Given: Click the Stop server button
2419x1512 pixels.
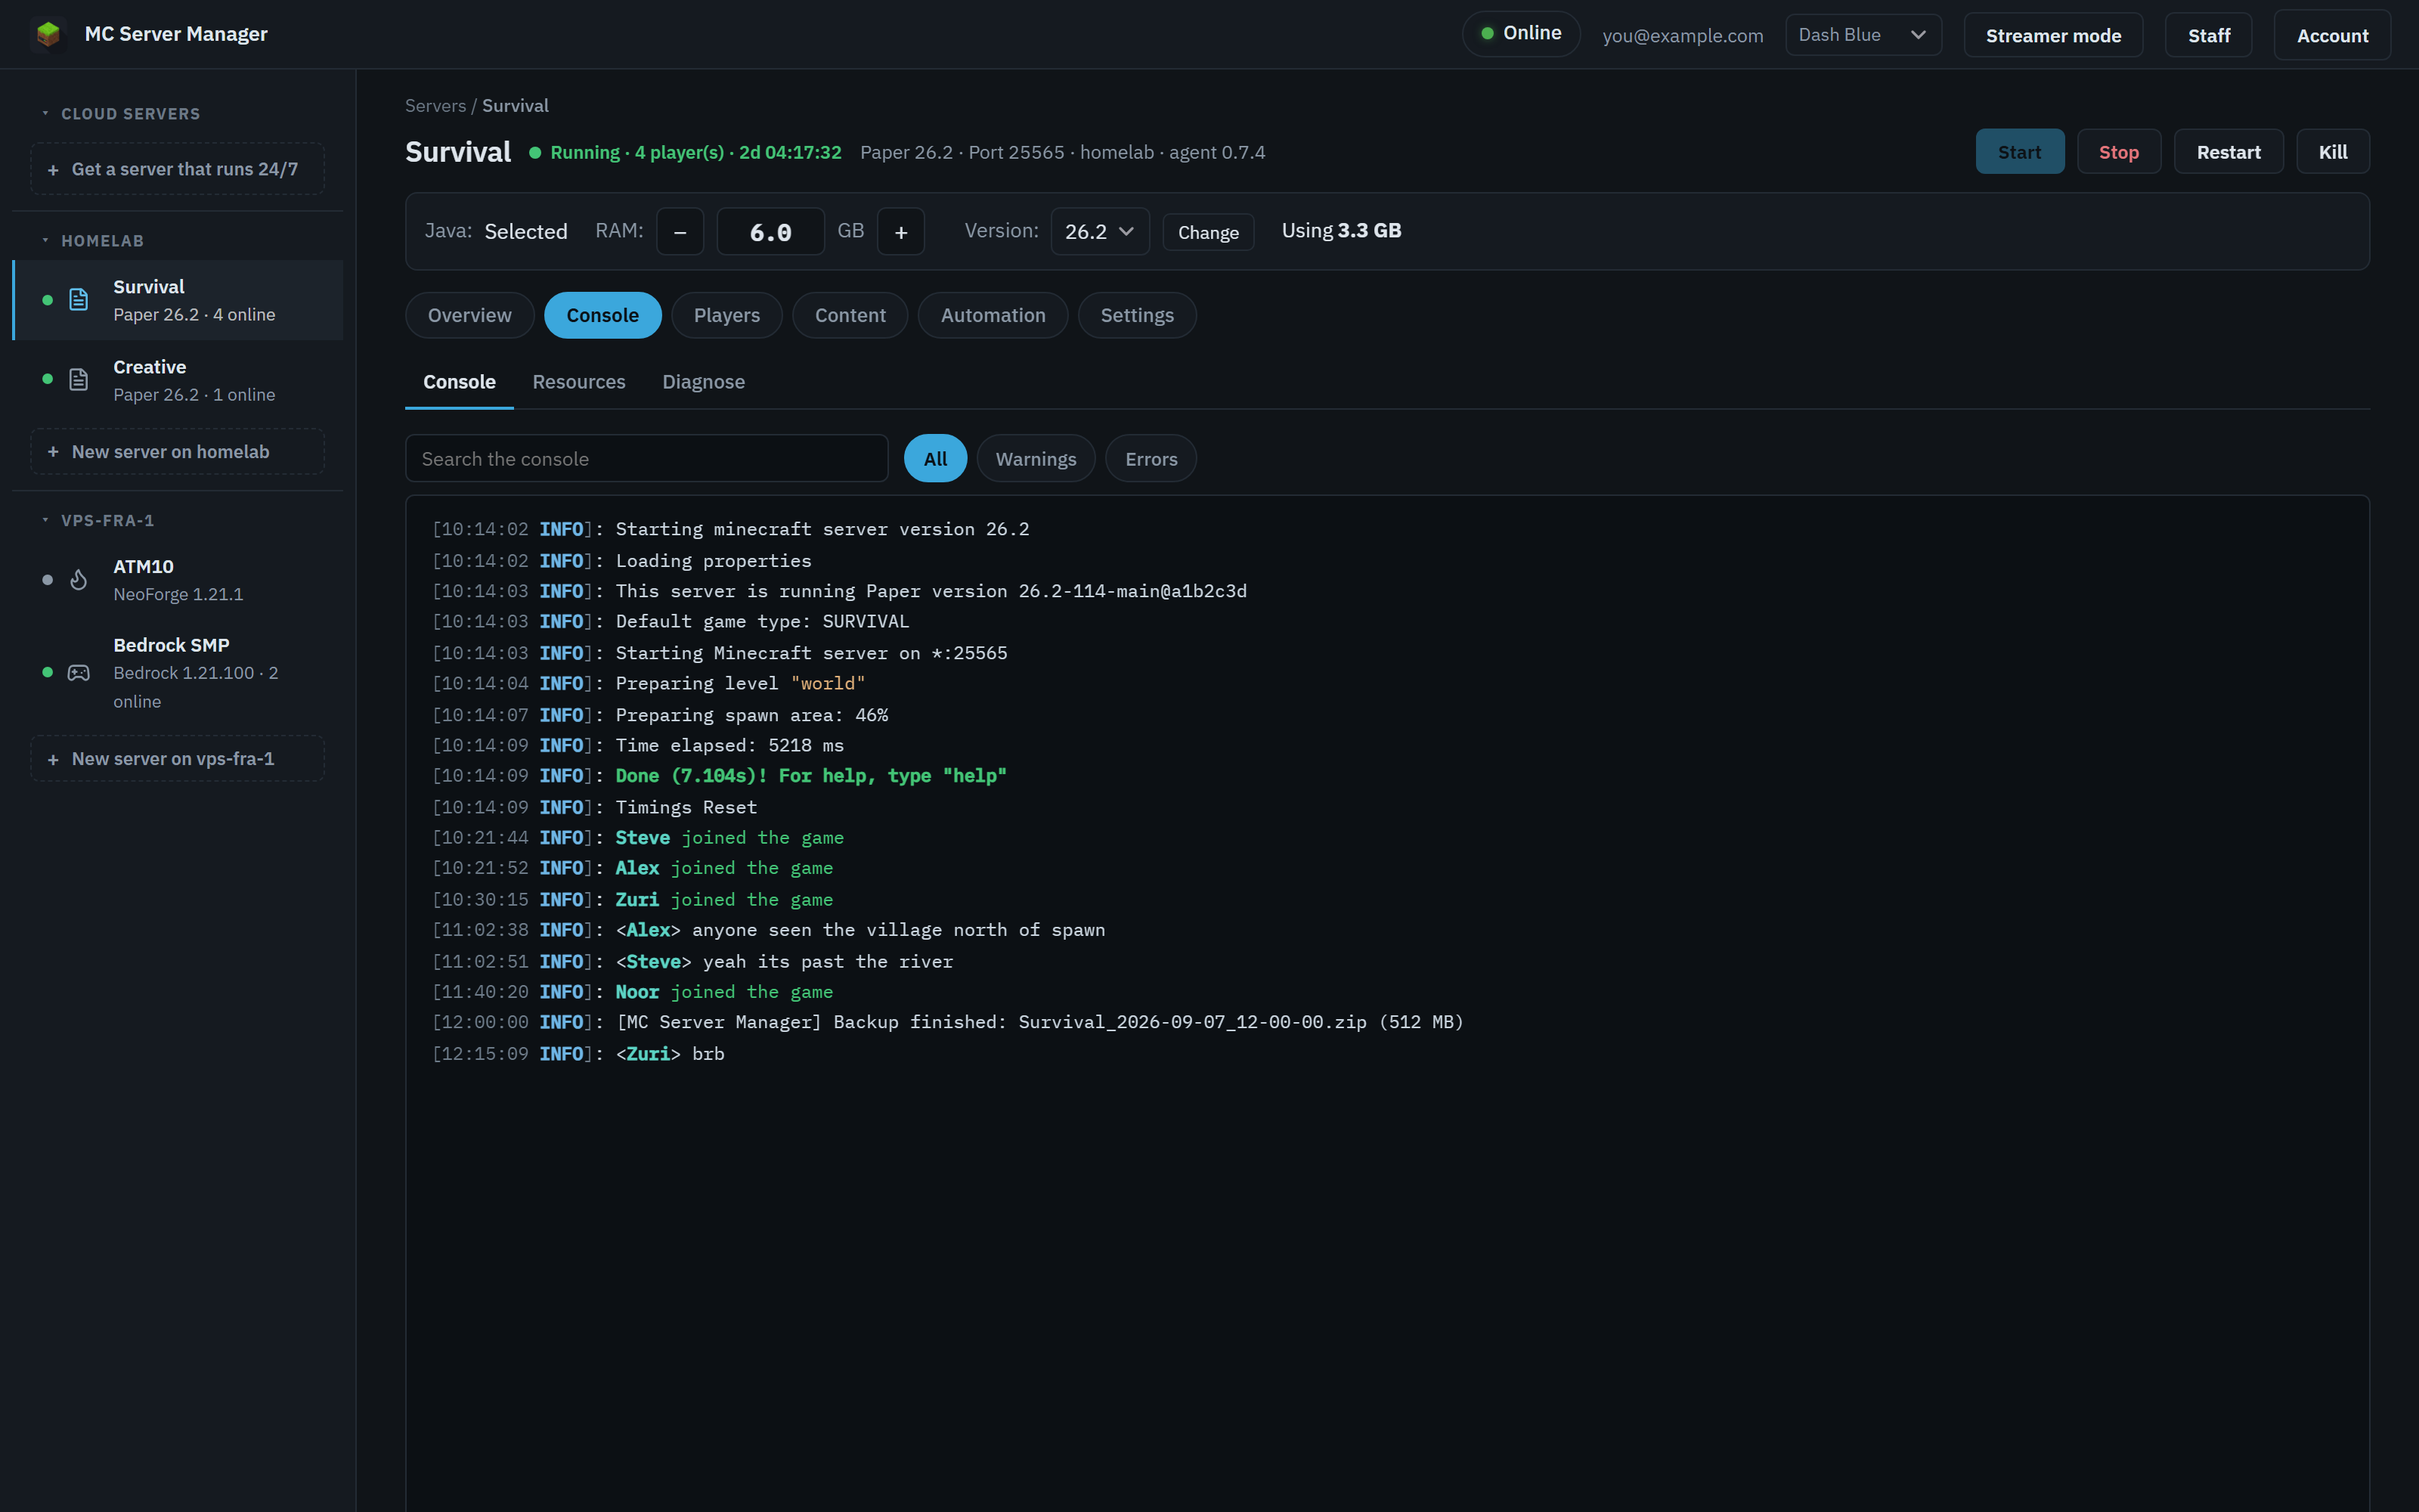Looking at the screenshot, I should tap(2118, 152).
